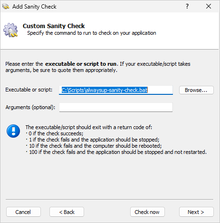
Task: Go to previous step with < Back
Action: [x=67, y=212]
